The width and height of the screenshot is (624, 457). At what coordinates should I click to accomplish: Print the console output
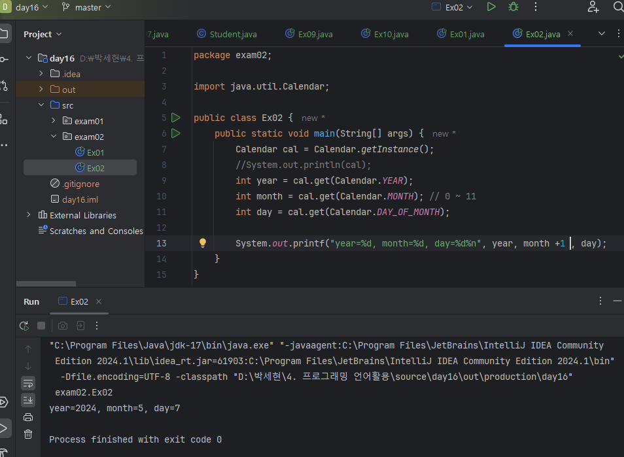[28, 417]
